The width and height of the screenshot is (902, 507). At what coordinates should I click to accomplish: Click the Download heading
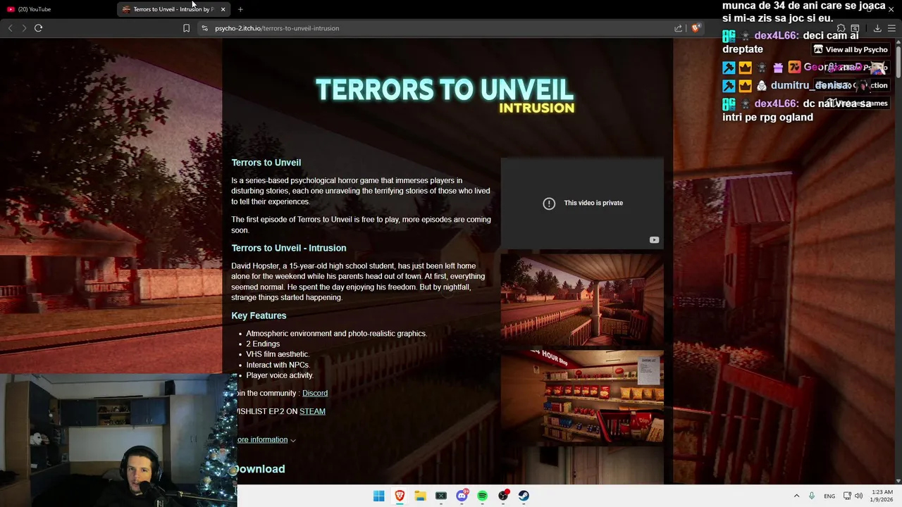click(259, 469)
